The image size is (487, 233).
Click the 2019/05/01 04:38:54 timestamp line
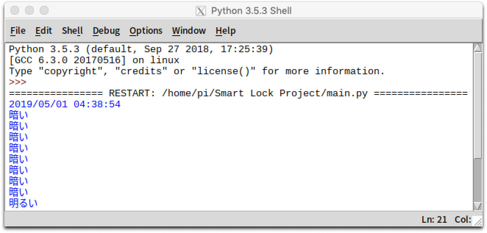tap(65, 104)
